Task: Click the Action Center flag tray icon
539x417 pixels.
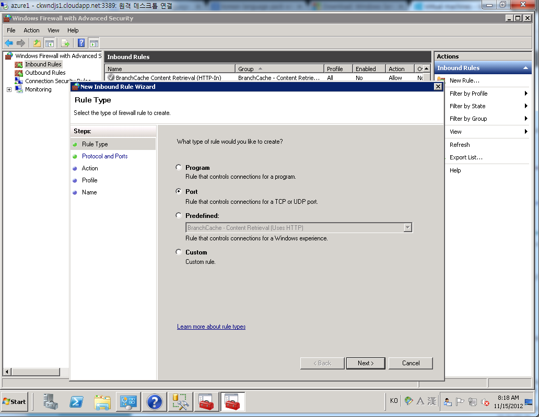Action: point(460,401)
